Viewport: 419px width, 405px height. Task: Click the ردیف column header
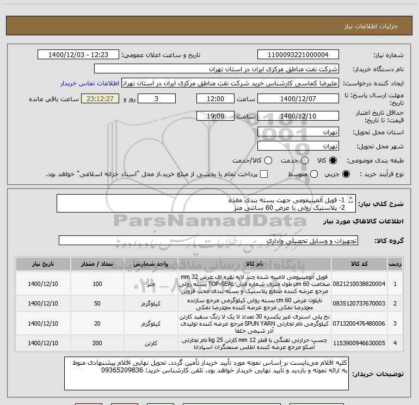click(x=395, y=264)
